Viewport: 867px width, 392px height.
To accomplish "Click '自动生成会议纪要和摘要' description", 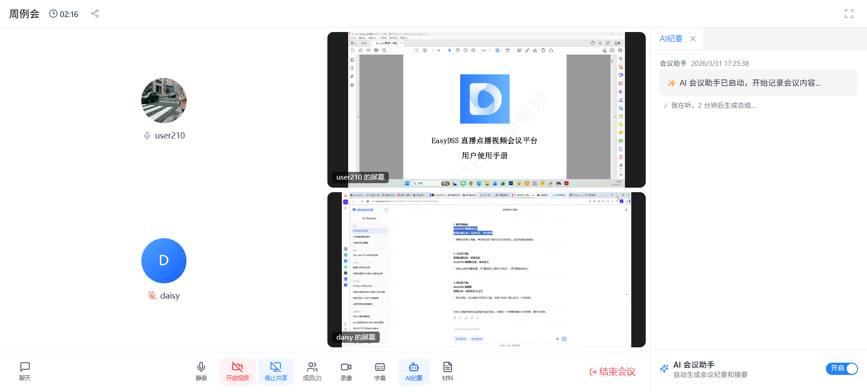I will coord(711,375).
